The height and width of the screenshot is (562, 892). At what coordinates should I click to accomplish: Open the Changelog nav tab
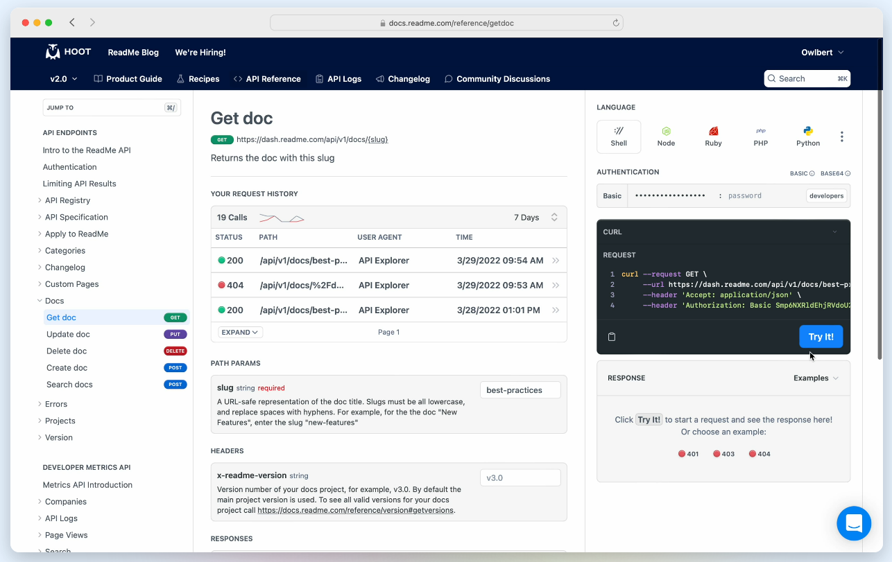pos(403,79)
